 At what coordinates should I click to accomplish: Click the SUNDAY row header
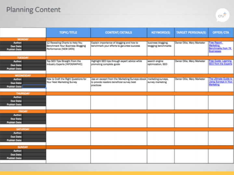[x=23, y=147]
